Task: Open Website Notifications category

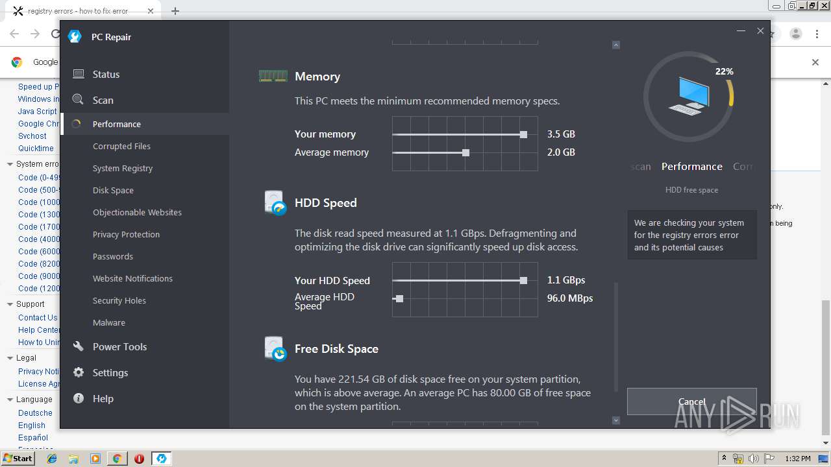Action: [x=132, y=278]
